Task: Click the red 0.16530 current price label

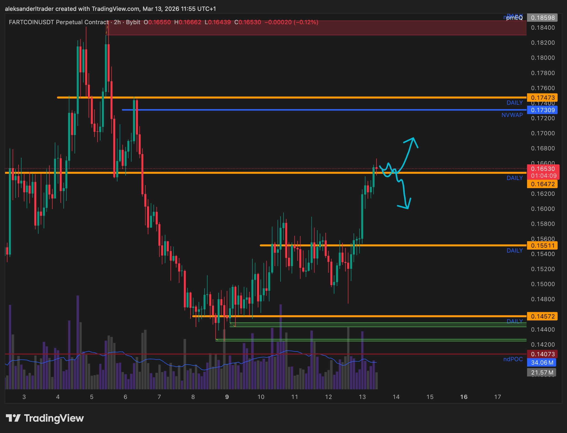Action: (543, 169)
